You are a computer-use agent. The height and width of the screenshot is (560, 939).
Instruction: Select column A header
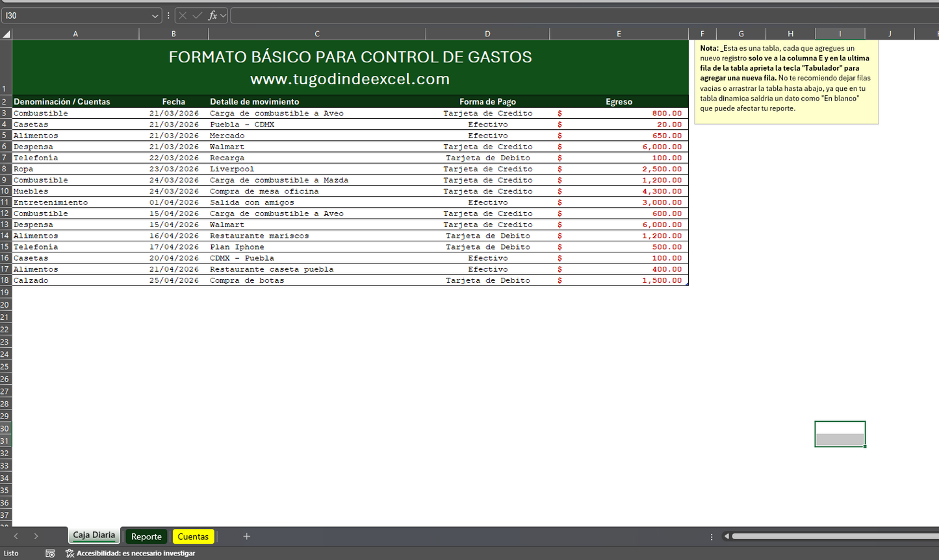click(75, 34)
